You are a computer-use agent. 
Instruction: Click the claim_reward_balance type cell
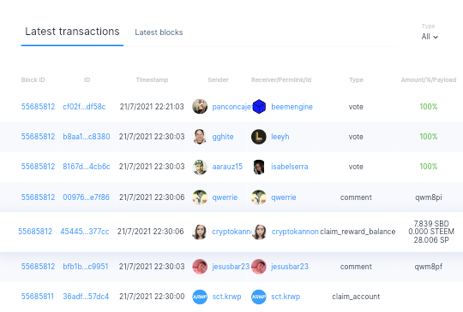358,232
